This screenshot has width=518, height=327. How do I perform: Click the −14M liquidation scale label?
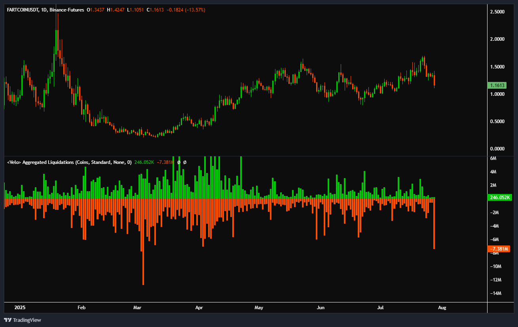(x=495, y=293)
